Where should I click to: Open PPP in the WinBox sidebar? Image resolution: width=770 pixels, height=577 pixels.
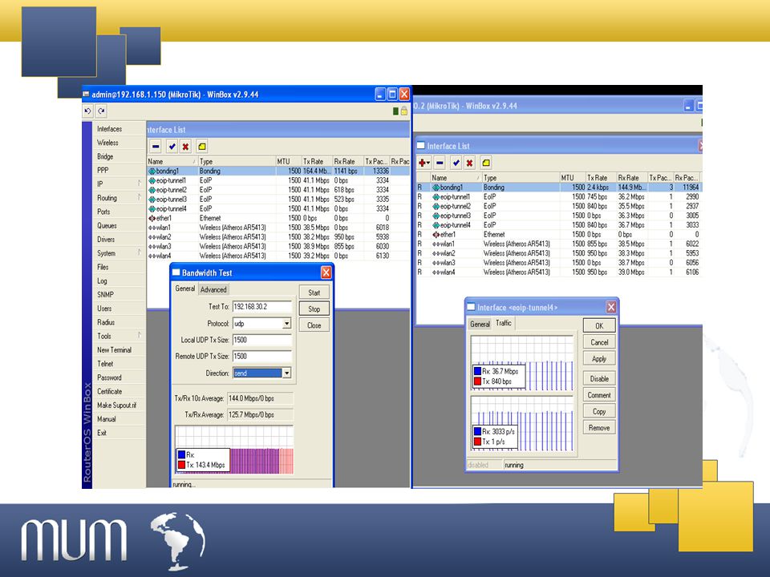pyautogui.click(x=103, y=170)
